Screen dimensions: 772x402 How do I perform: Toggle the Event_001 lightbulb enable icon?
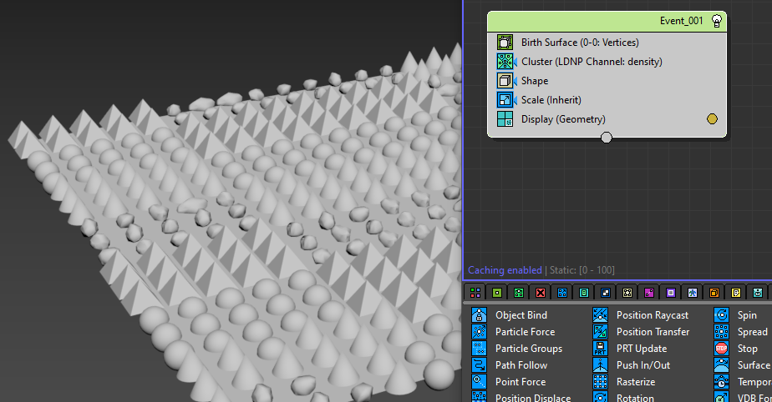(716, 22)
